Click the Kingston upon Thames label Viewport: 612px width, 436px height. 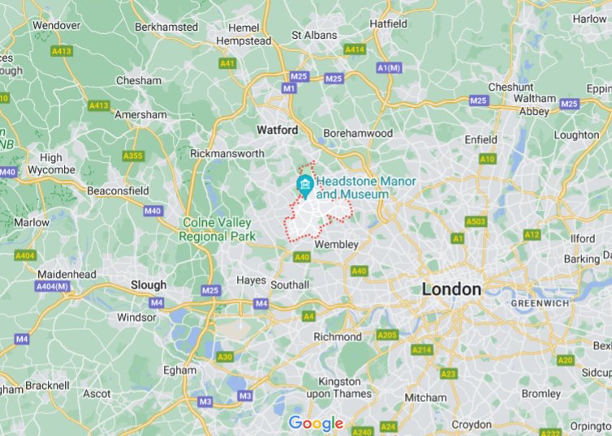pos(338,387)
